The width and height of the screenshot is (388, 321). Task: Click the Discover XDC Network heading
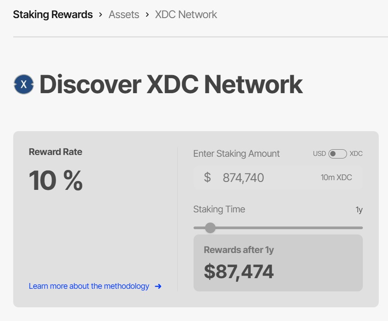pyautogui.click(x=171, y=84)
